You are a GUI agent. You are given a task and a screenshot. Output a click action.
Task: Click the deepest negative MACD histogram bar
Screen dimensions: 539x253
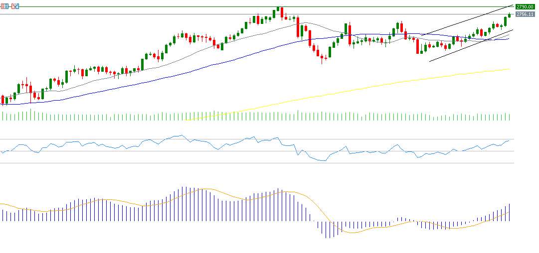[327, 229]
